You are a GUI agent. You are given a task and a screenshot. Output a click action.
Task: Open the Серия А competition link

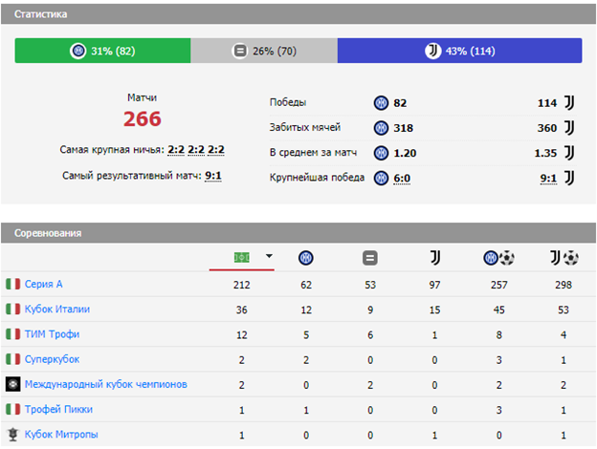pyautogui.click(x=45, y=285)
